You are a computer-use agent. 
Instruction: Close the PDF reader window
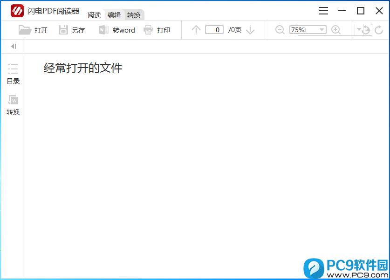[379, 11]
